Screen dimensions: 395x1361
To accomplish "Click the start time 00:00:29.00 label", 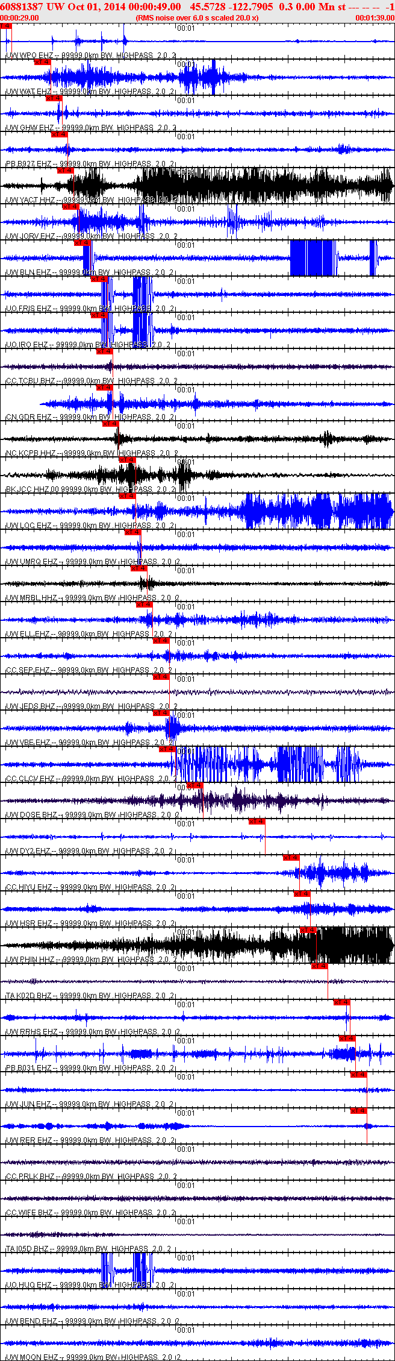I will tap(19, 18).
